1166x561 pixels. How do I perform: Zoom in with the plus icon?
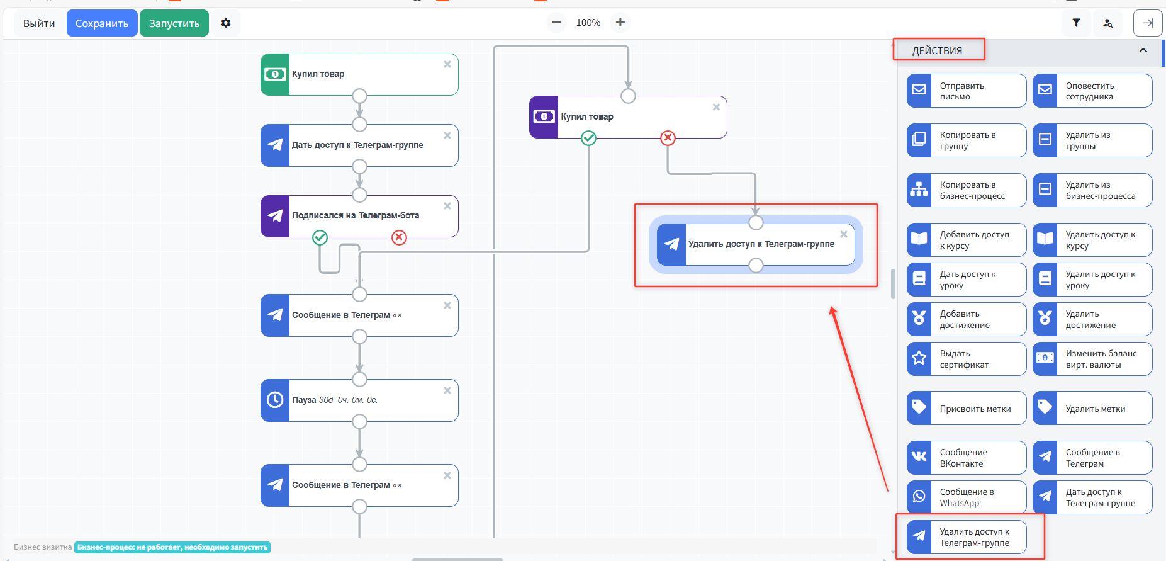(620, 23)
